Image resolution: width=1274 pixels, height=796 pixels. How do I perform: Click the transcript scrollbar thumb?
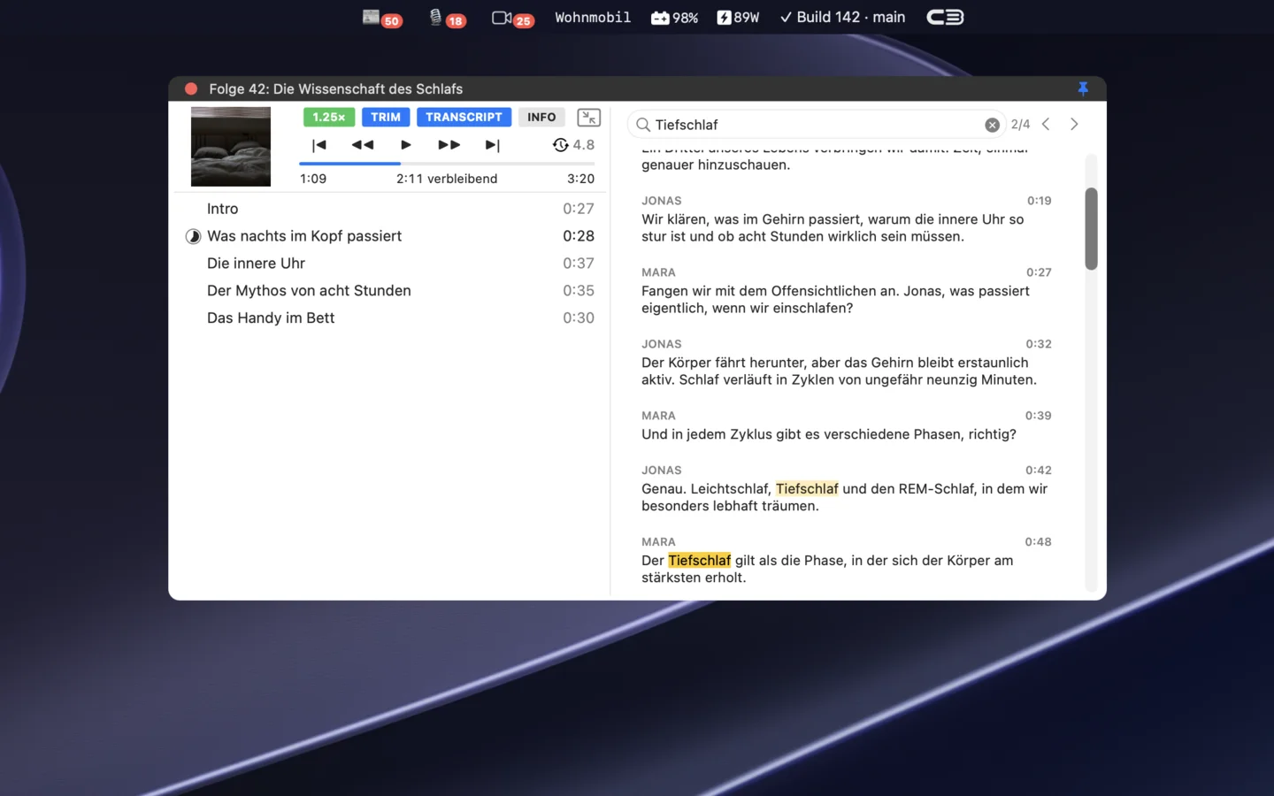click(x=1092, y=228)
